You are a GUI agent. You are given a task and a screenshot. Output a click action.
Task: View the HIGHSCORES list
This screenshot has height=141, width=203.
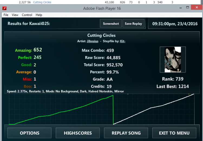[78, 133]
